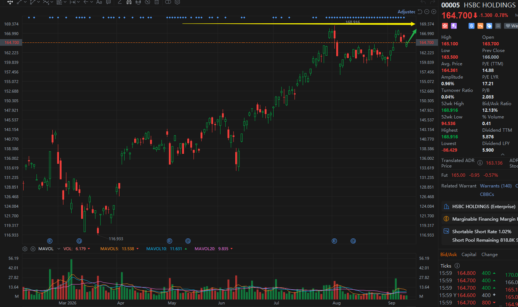Select the comment bubble note tool
518x307 pixels.
click(x=108, y=2)
